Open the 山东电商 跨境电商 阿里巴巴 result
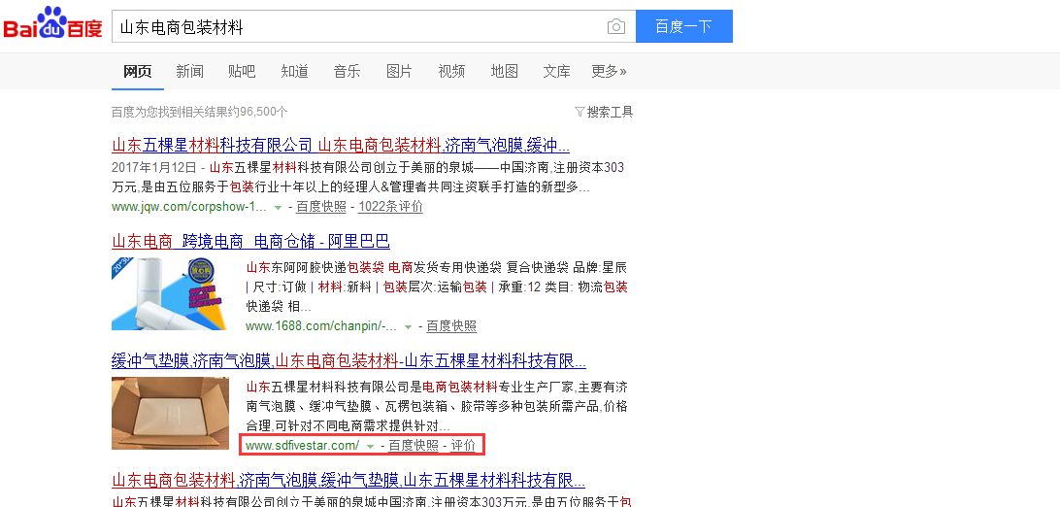Screen dimensions: 1060x507 [x=250, y=241]
